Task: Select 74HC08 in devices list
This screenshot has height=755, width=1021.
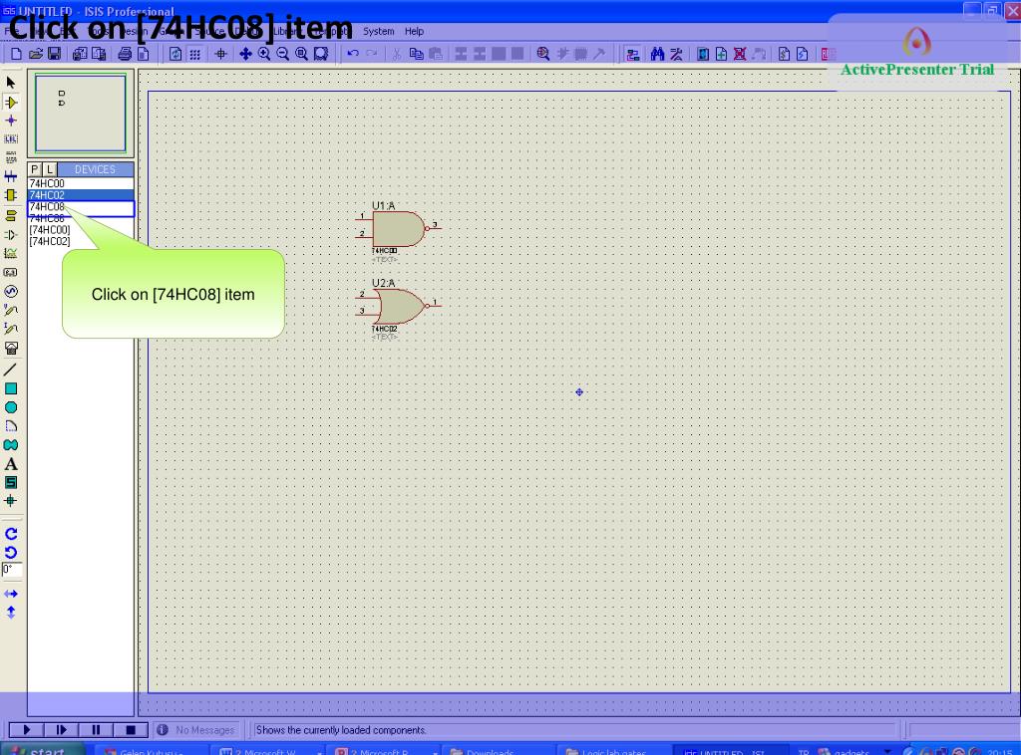Action: (81, 207)
